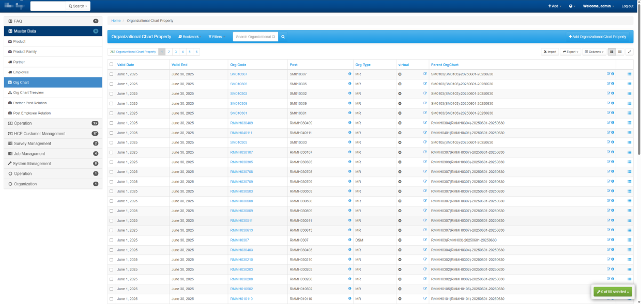
Task: Open Partner Post Relation in sidebar
Action: click(53, 103)
